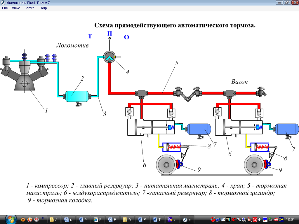Click legend text '1 - компрессор'
299x224 pixels.
tap(47, 185)
